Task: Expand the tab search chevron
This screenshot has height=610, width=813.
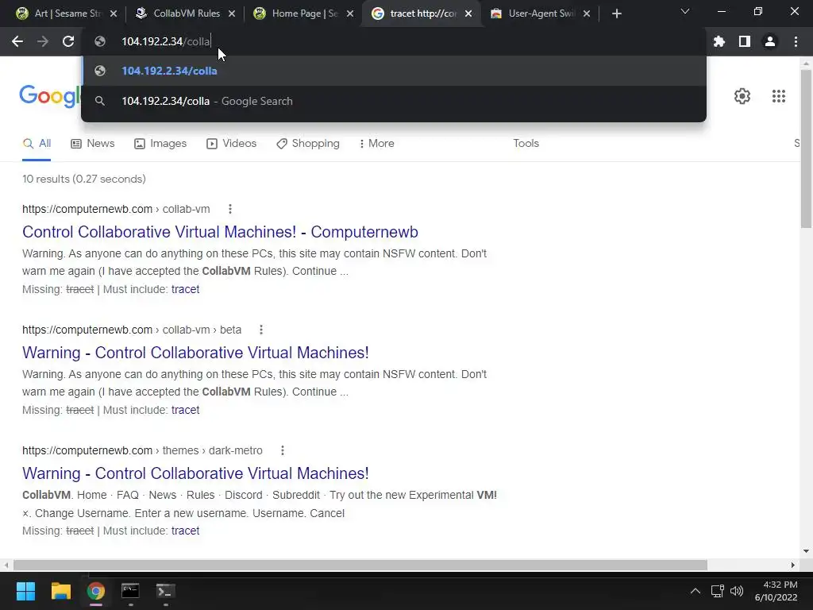Action: point(685,11)
